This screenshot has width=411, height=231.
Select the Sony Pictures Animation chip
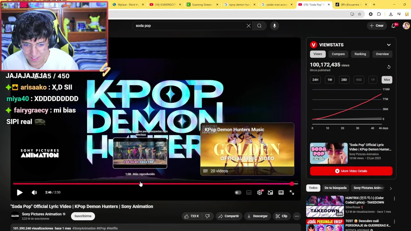[x=368, y=188]
